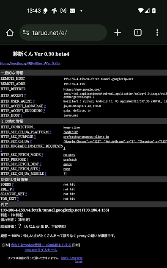Open the N link
Viewport: 167px width, 268px height.
(x=27, y=64)
